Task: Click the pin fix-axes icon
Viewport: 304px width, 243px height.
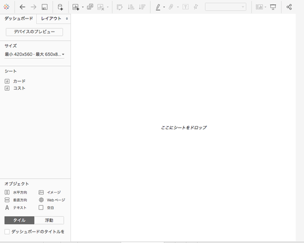Action: 196,7
